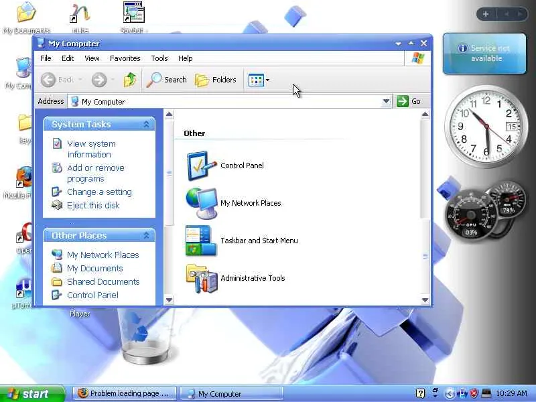Click the Forward arrow button
The height and width of the screenshot is (402, 536).
coord(99,80)
